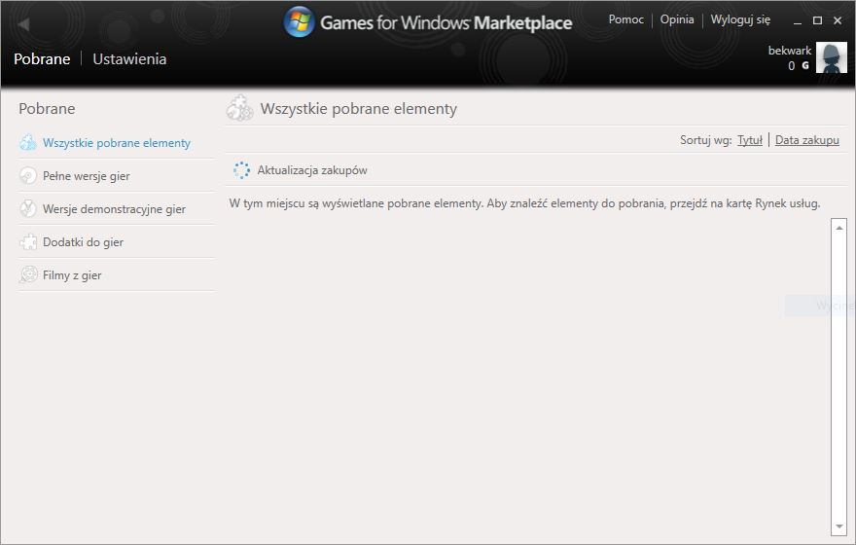Click the large header icon next to title

(240, 108)
